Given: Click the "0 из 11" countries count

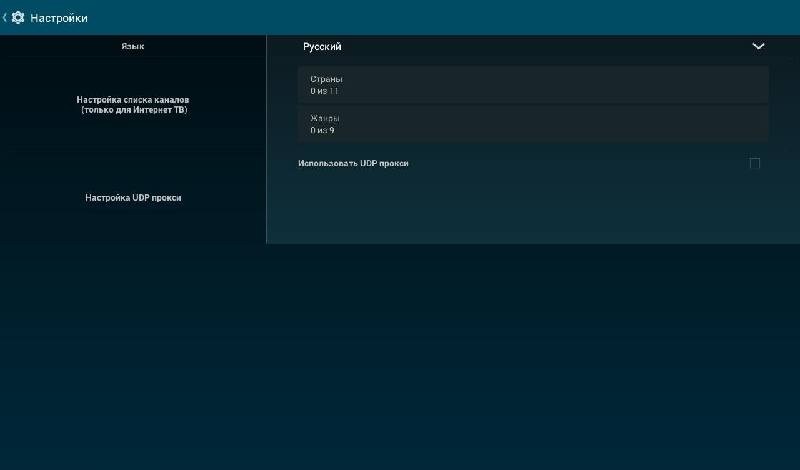Looking at the screenshot, I should coord(324,91).
